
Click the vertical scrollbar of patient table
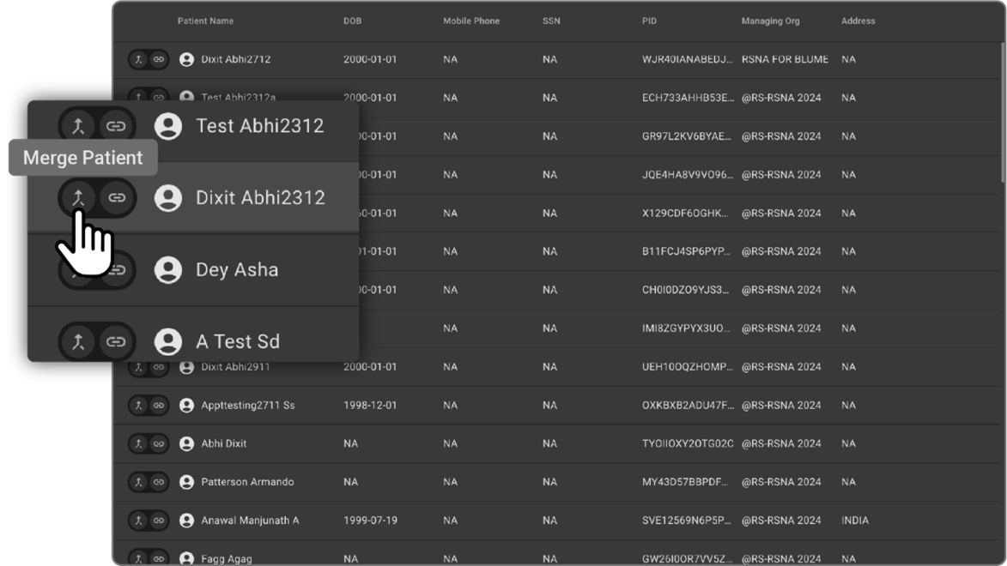click(x=1002, y=111)
